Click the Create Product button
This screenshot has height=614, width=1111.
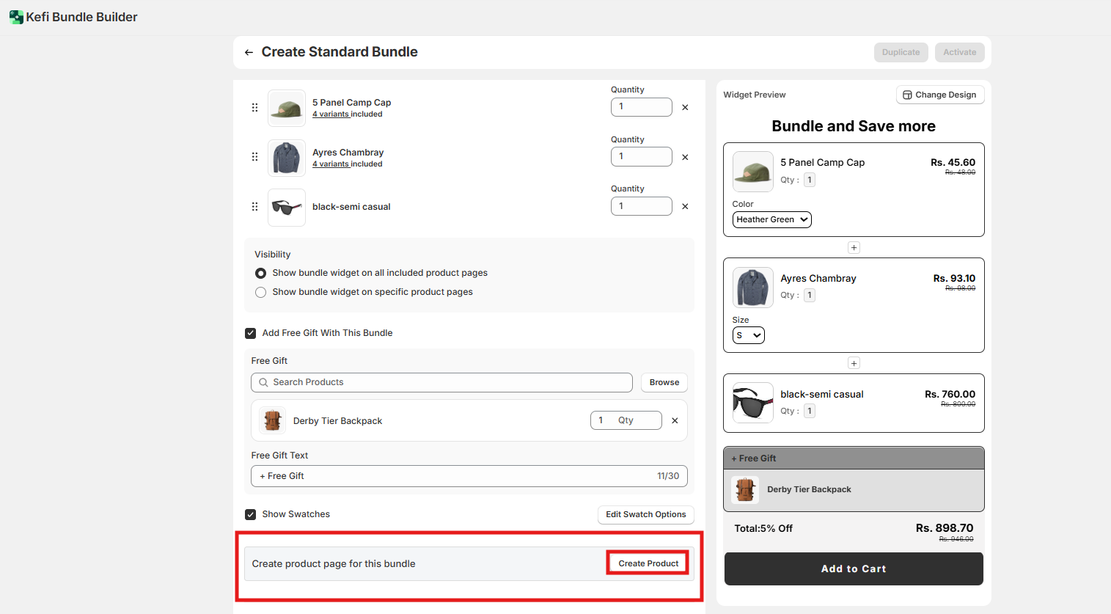tap(648, 563)
